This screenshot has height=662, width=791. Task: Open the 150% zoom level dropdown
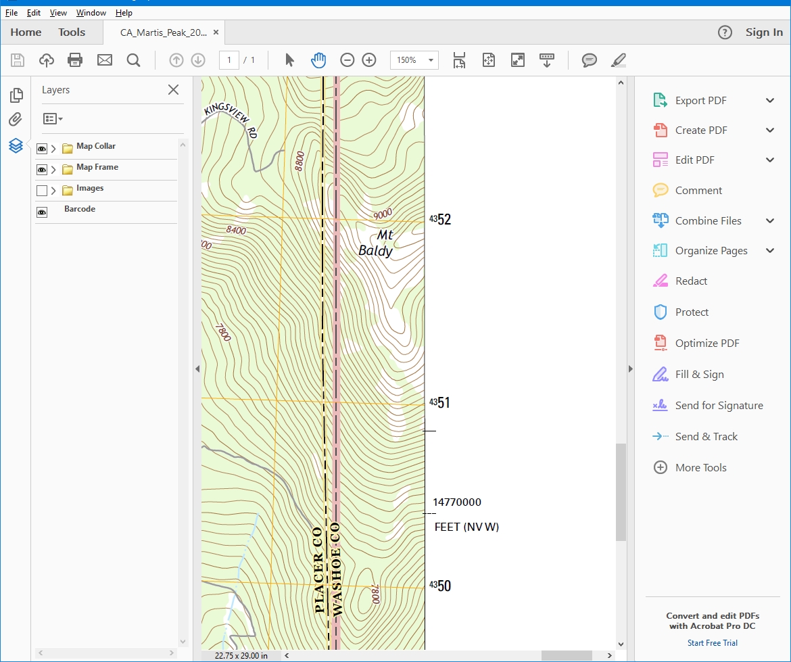[x=431, y=60]
